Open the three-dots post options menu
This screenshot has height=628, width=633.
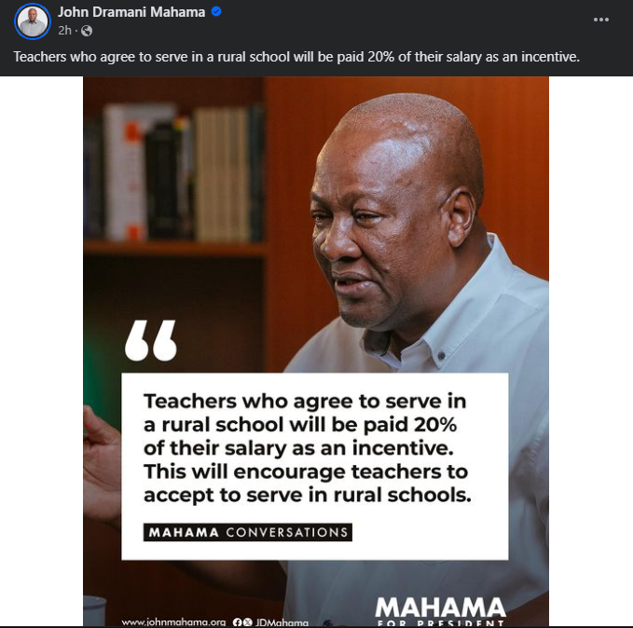(600, 20)
